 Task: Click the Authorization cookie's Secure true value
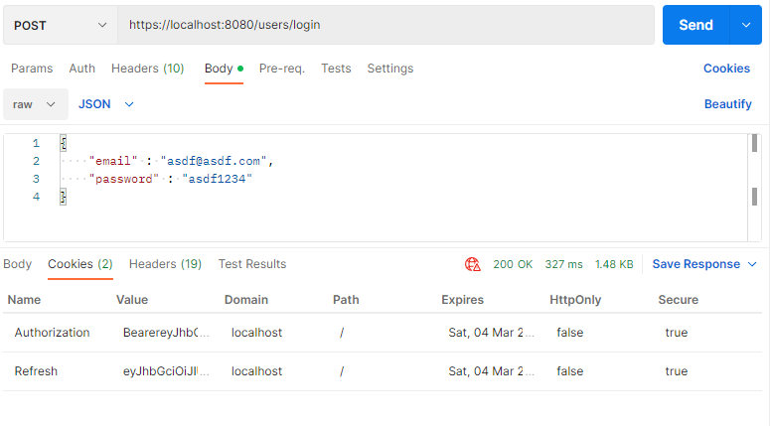(677, 333)
